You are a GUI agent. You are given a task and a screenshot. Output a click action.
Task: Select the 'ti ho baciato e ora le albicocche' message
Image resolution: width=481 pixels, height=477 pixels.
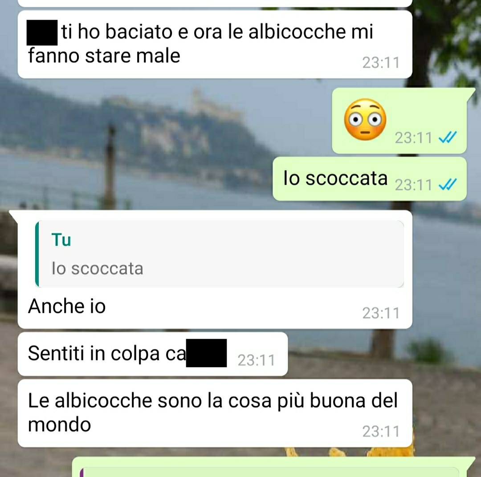tap(215, 44)
